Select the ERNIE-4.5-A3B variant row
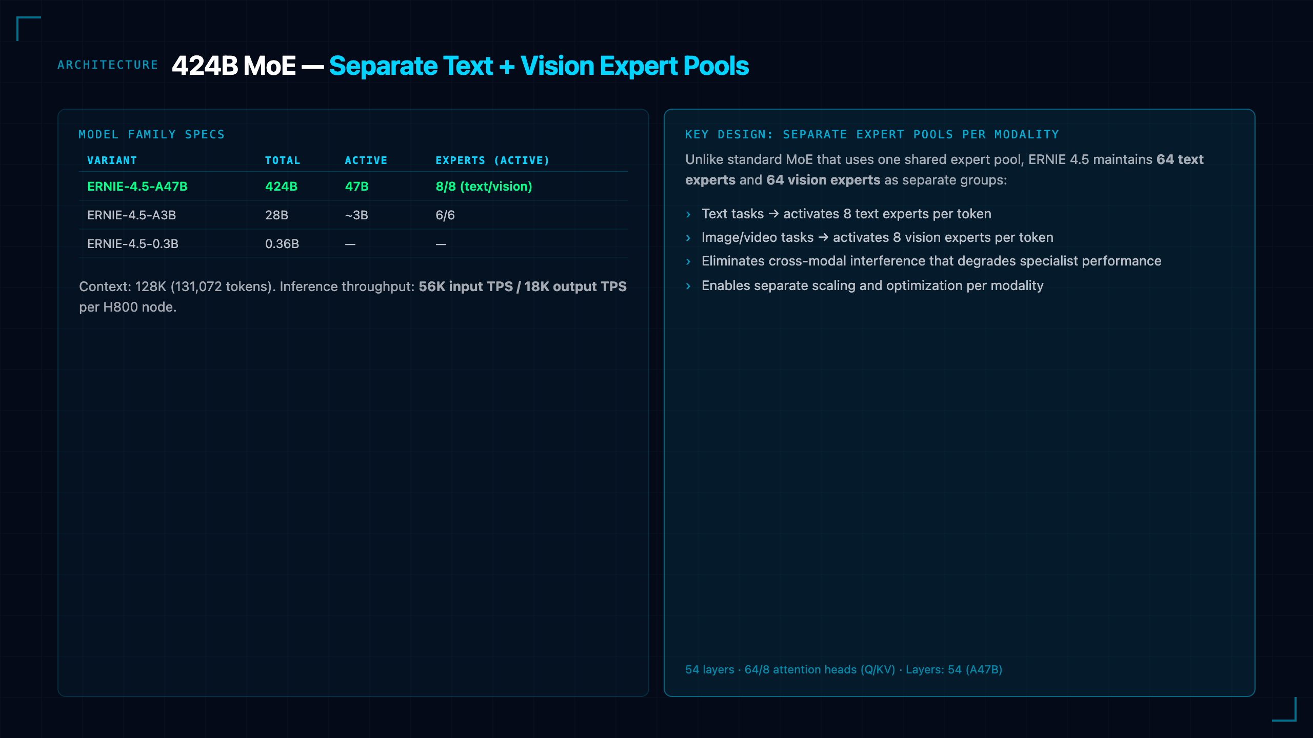1313x738 pixels. coord(353,215)
